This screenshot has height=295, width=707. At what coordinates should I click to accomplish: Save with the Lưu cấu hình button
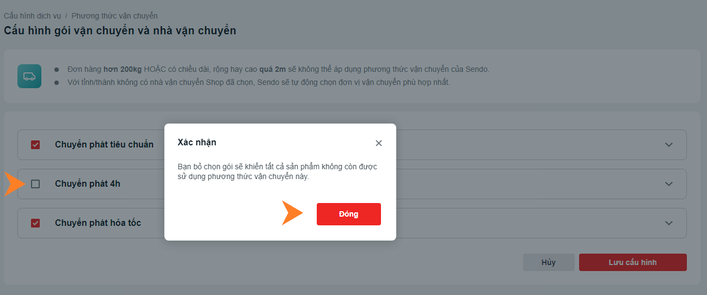pyautogui.click(x=633, y=262)
